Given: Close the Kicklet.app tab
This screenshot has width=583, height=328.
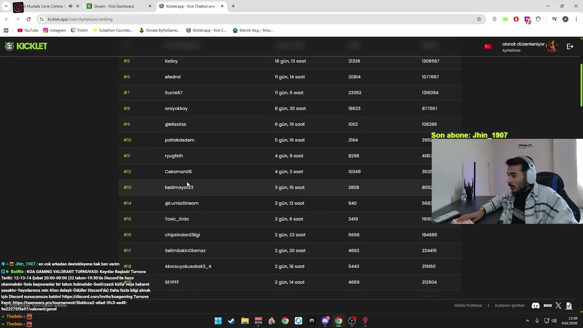Looking at the screenshot, I should coord(222,6).
